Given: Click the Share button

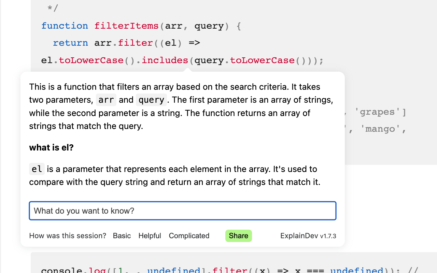Looking at the screenshot, I should [x=238, y=236].
